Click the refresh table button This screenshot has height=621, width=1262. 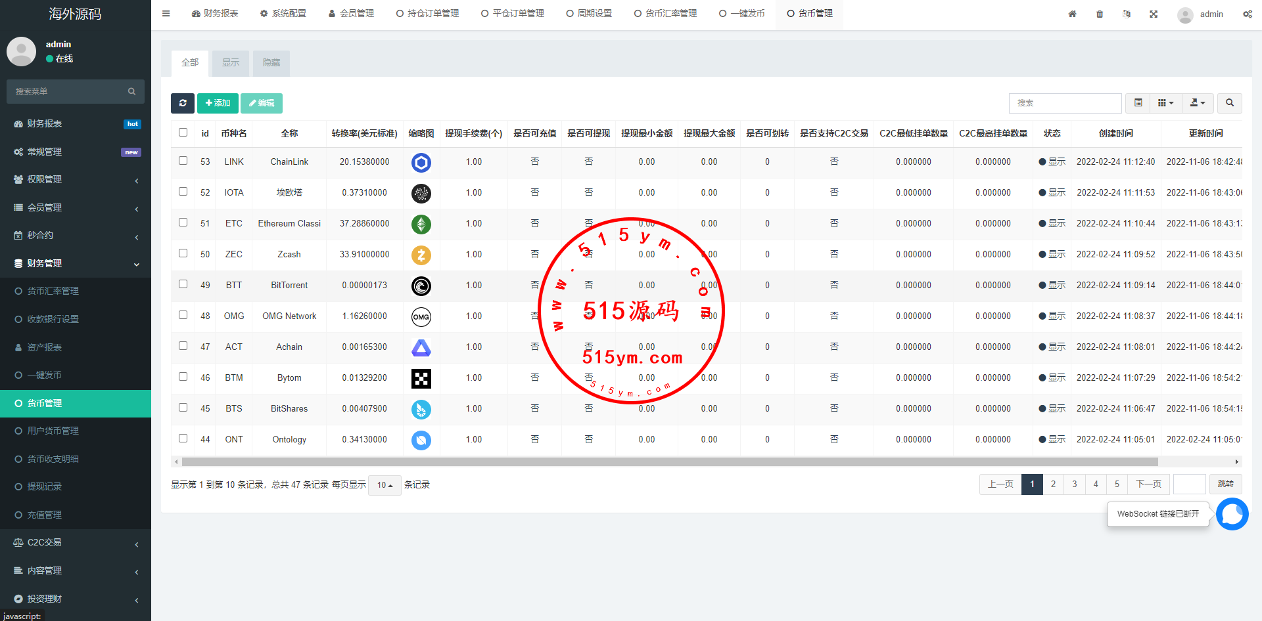point(183,103)
